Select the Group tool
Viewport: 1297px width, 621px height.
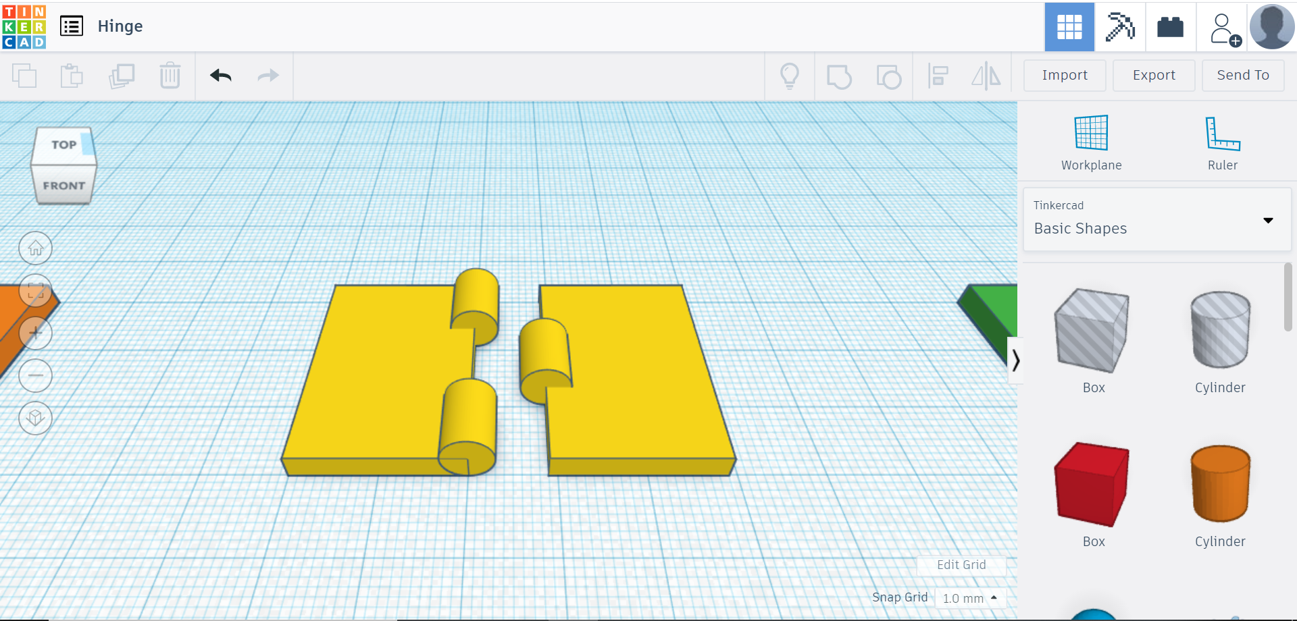[x=840, y=76]
